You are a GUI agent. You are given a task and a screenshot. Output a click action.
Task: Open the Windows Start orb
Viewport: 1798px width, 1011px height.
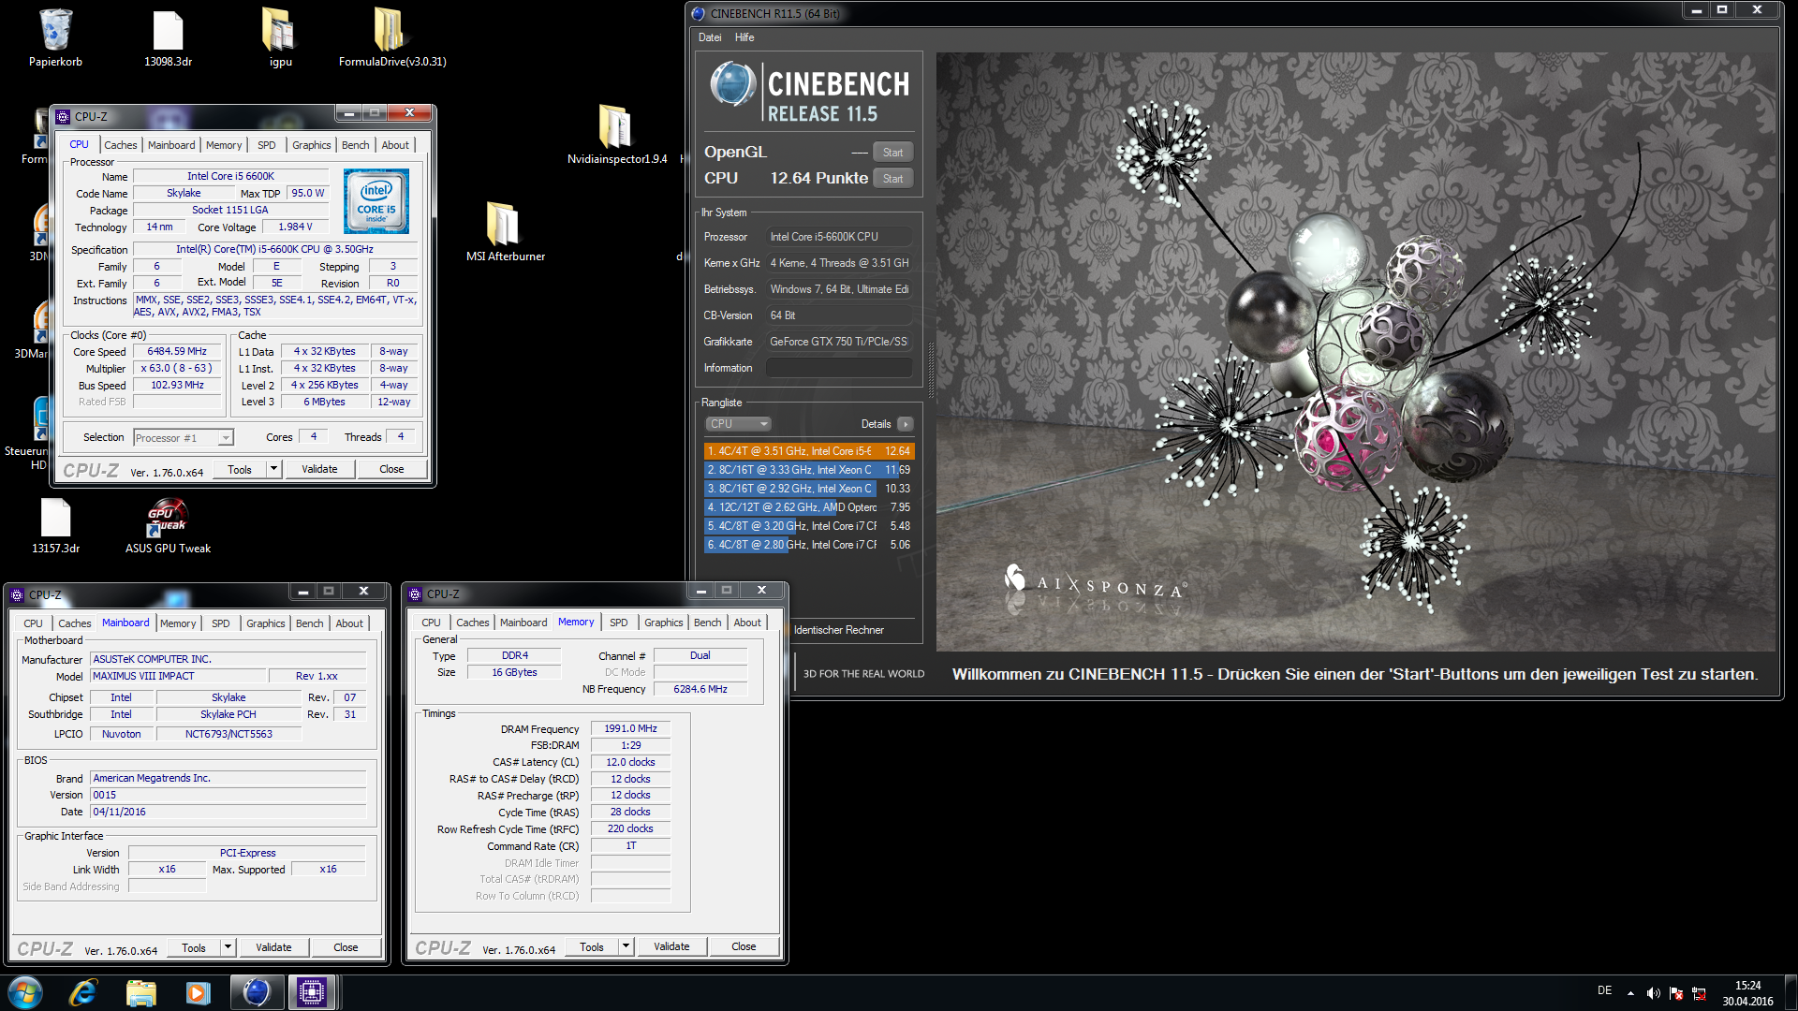point(25,992)
